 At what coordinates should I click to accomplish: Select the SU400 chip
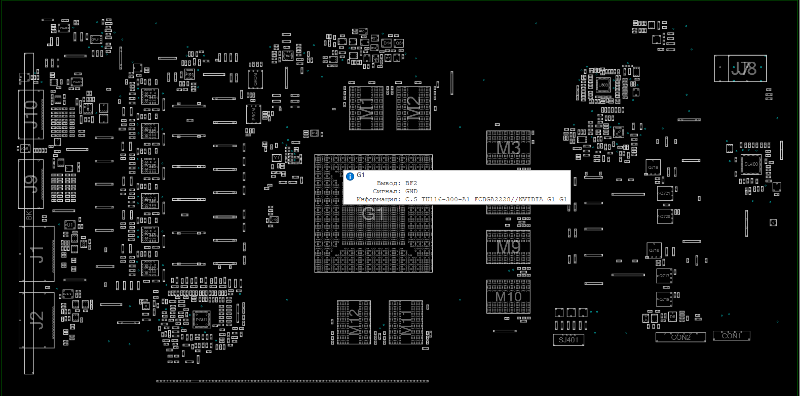tap(751, 164)
